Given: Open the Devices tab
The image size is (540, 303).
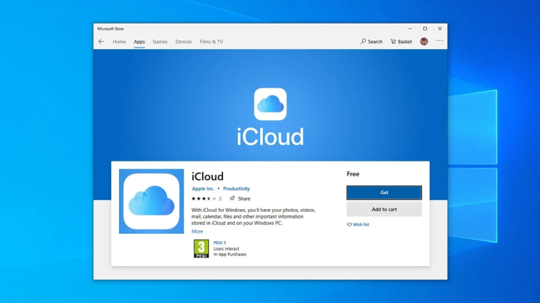Looking at the screenshot, I should pos(183,42).
